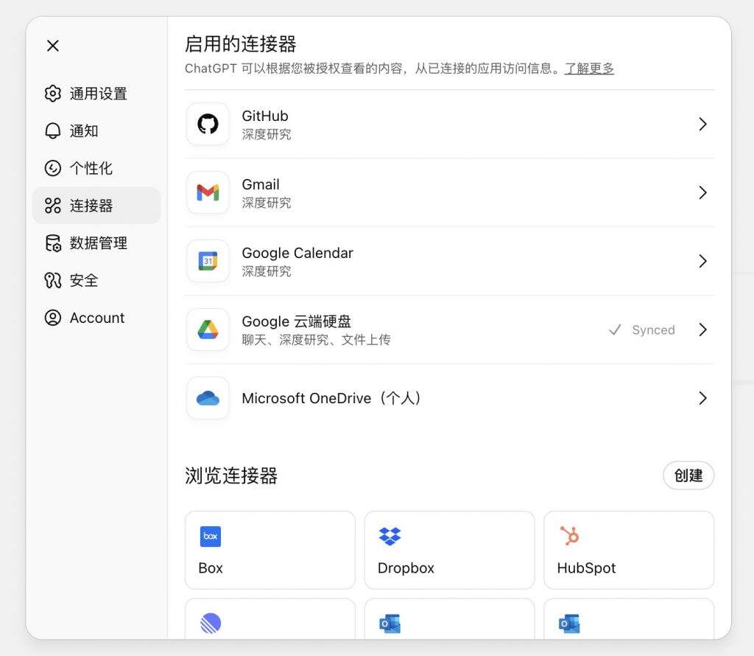Expand Microsoft OneDrive row chevron
This screenshot has width=754, height=656.
pos(702,398)
